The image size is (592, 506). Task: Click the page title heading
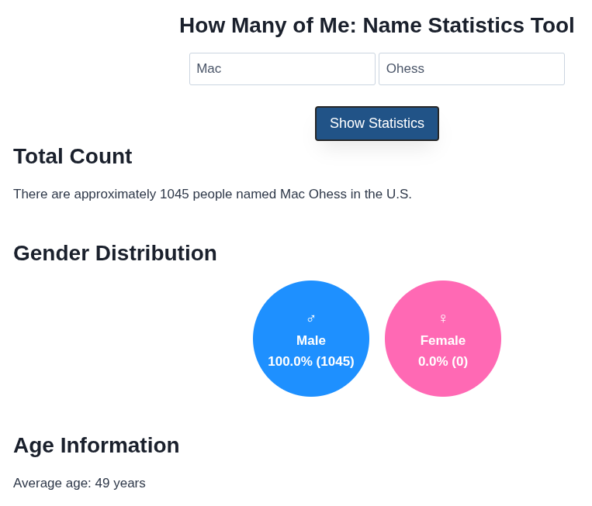click(376, 26)
